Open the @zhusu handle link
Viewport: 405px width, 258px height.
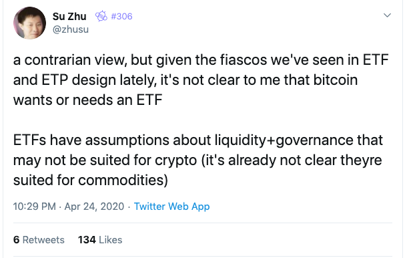[x=71, y=29]
